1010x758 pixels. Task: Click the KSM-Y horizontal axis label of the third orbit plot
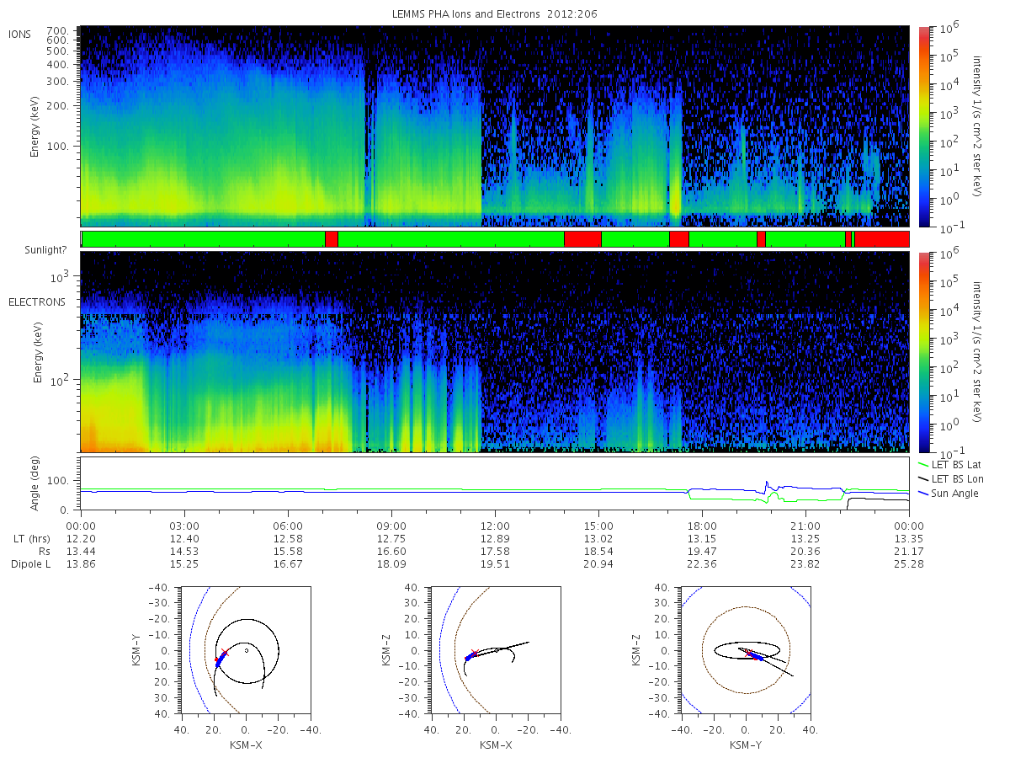click(x=745, y=745)
